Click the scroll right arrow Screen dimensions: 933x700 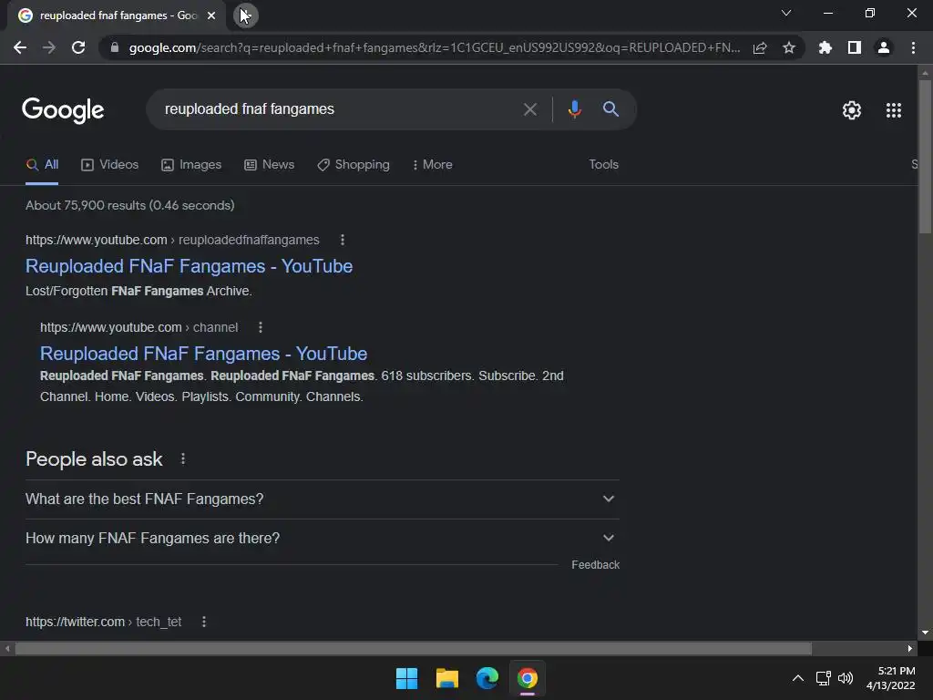(910, 648)
